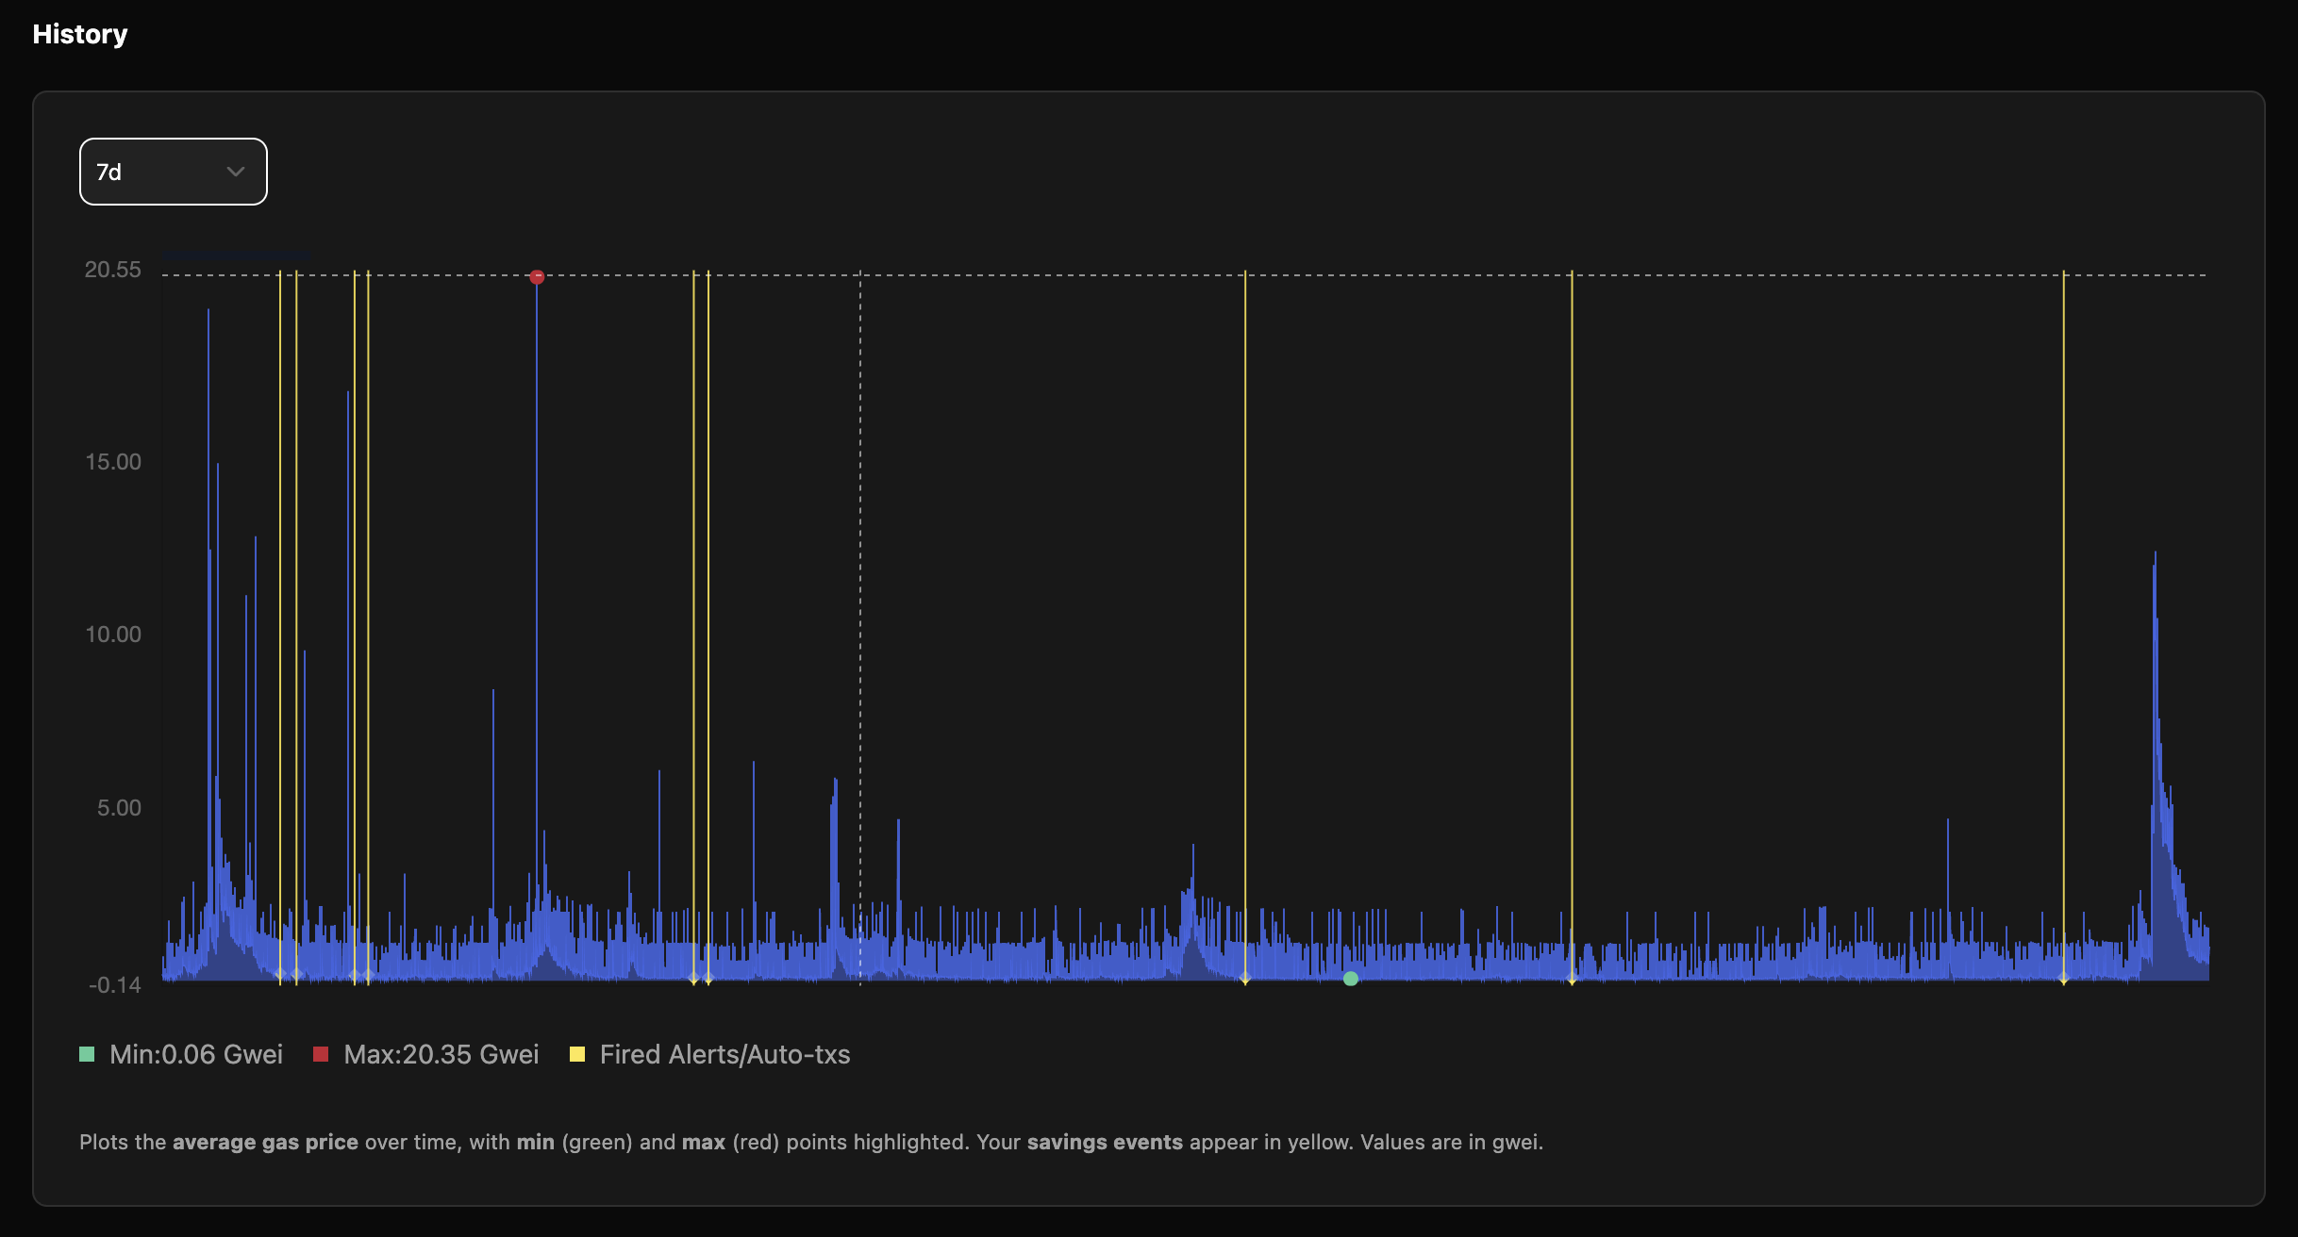Toggle visibility of Min:0.06 Gwei series
This screenshot has width=2298, height=1237.
tap(195, 1054)
